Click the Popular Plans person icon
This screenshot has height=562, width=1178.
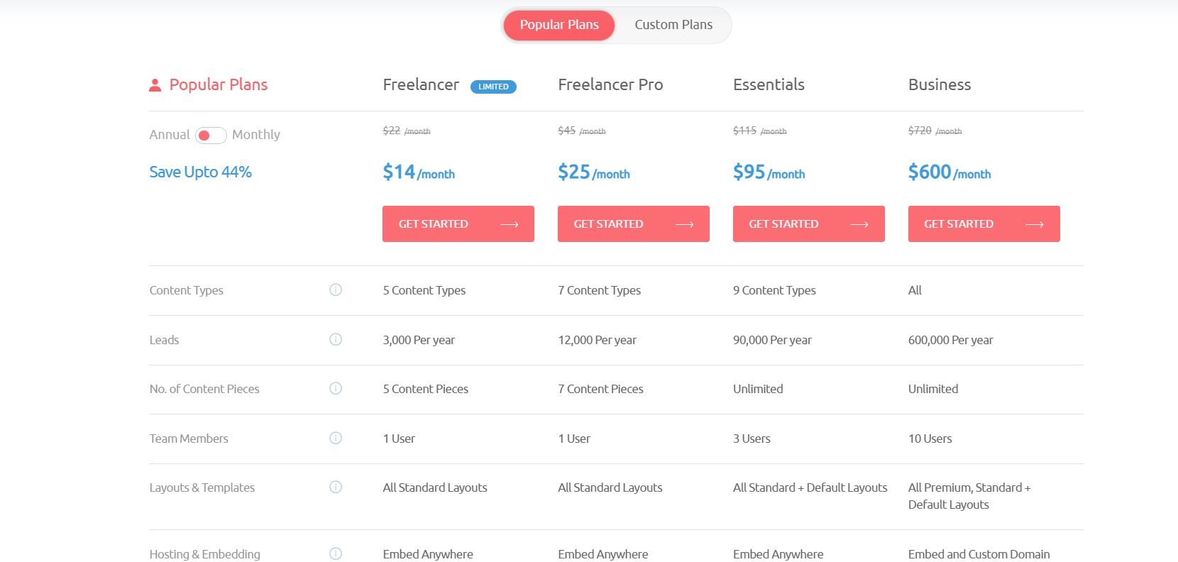155,85
